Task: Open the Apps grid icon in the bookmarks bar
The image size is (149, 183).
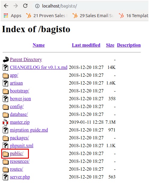Action: 6,16
